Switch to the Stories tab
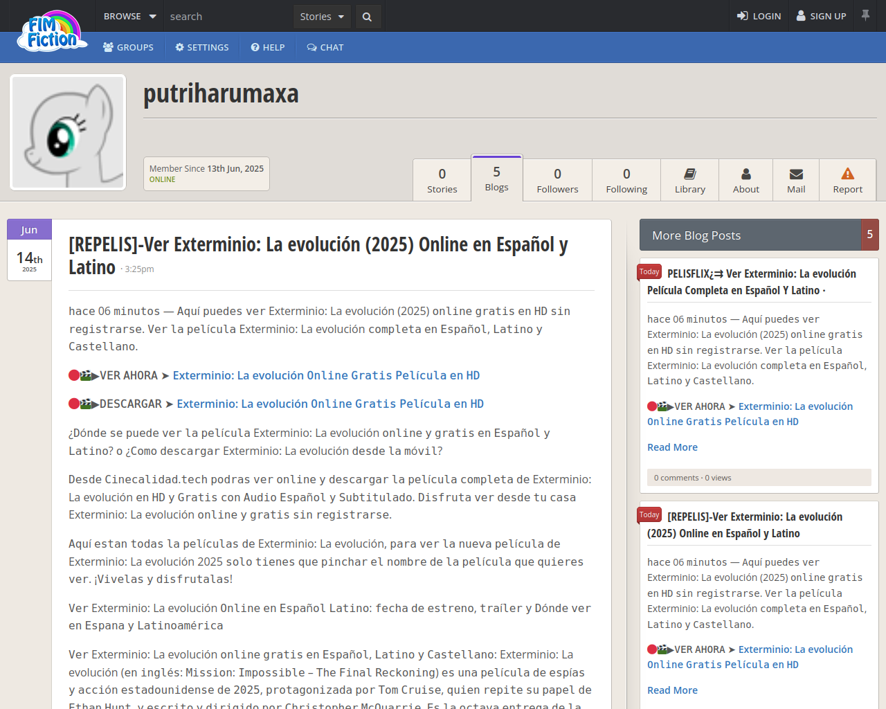Image resolution: width=886 pixels, height=709 pixels. pos(442,180)
